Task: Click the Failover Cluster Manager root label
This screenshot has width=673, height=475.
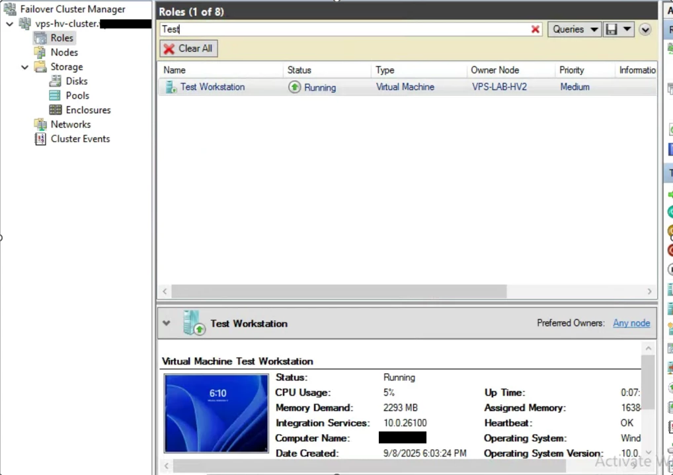Action: 73,9
